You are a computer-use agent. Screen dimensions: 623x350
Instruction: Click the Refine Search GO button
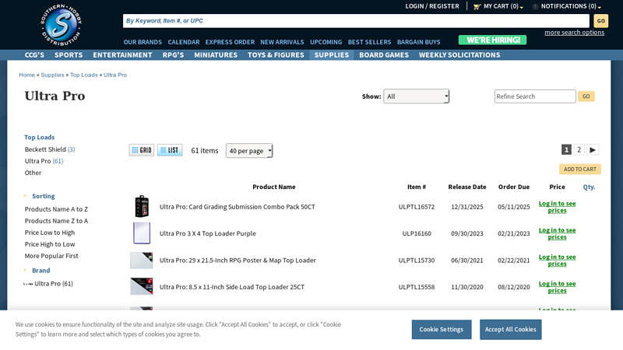pos(586,96)
